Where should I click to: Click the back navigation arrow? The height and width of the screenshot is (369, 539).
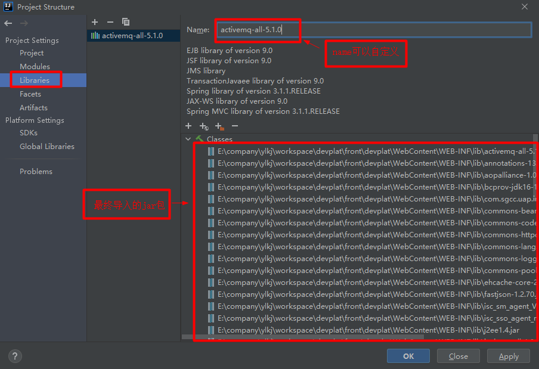[8, 23]
